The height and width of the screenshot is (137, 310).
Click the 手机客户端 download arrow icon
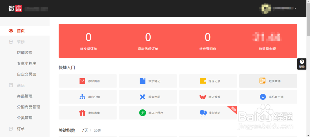pyautogui.click(x=263, y=97)
